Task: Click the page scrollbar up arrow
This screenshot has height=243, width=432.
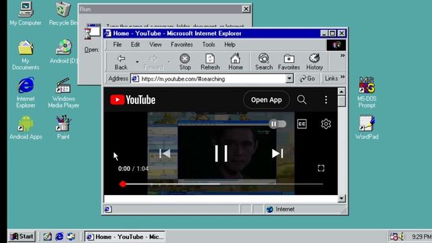Action: coord(342,92)
